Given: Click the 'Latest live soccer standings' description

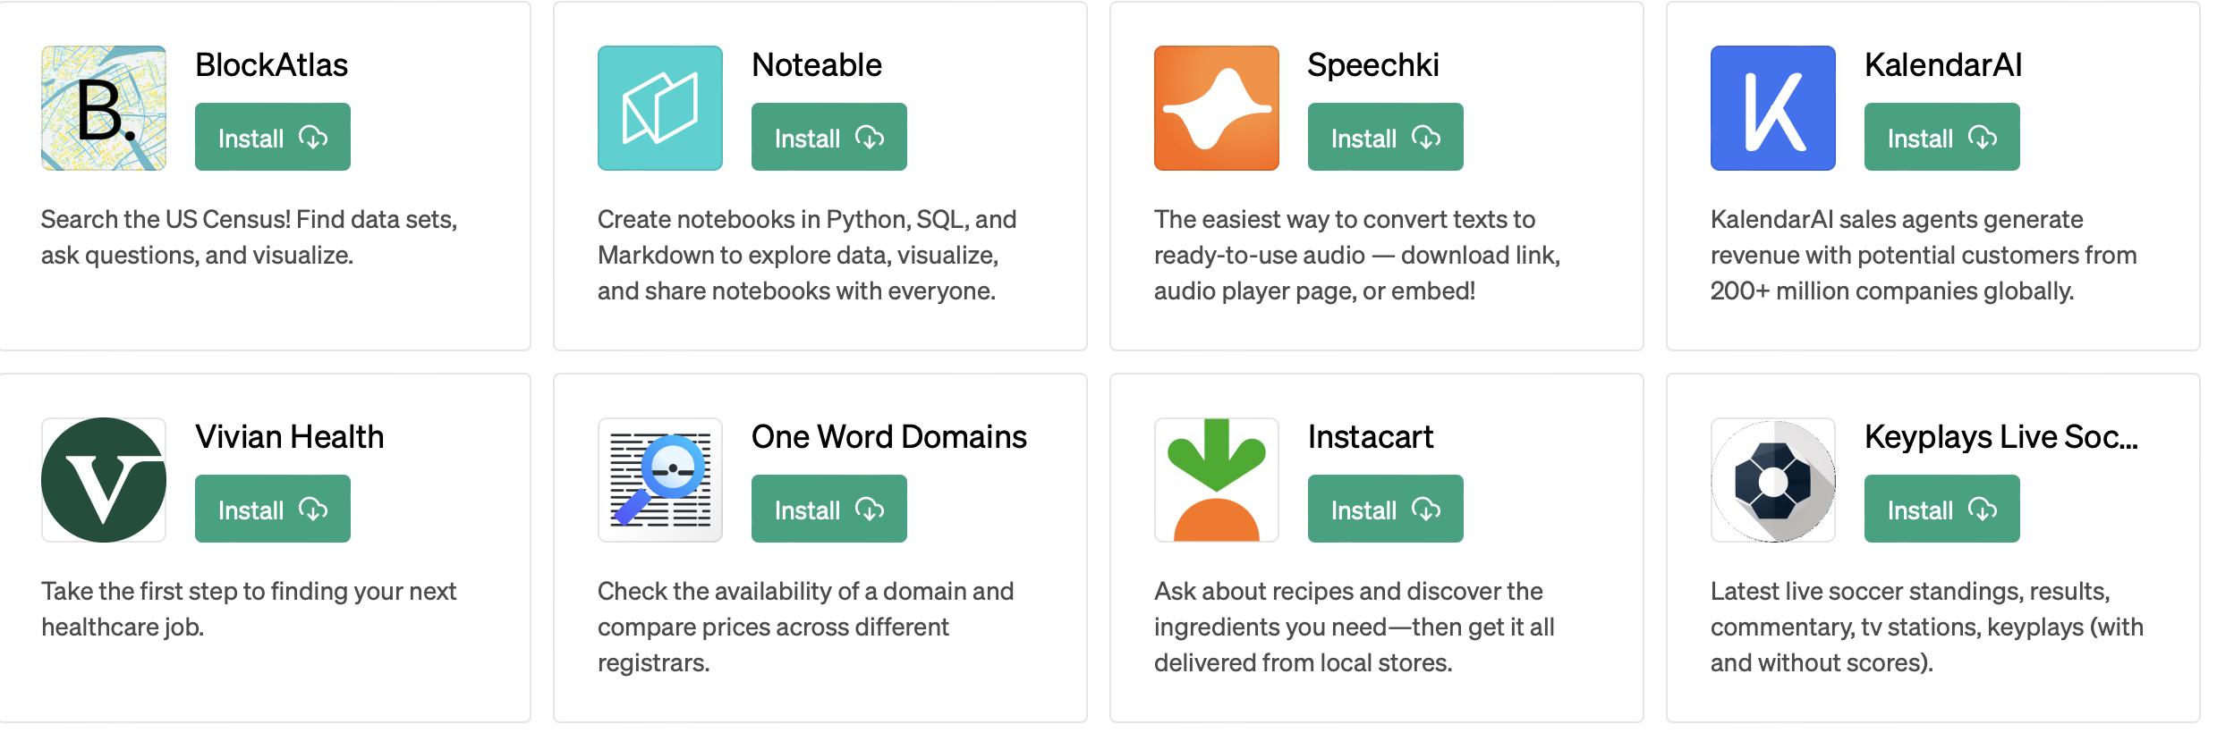Looking at the screenshot, I should click(1927, 627).
